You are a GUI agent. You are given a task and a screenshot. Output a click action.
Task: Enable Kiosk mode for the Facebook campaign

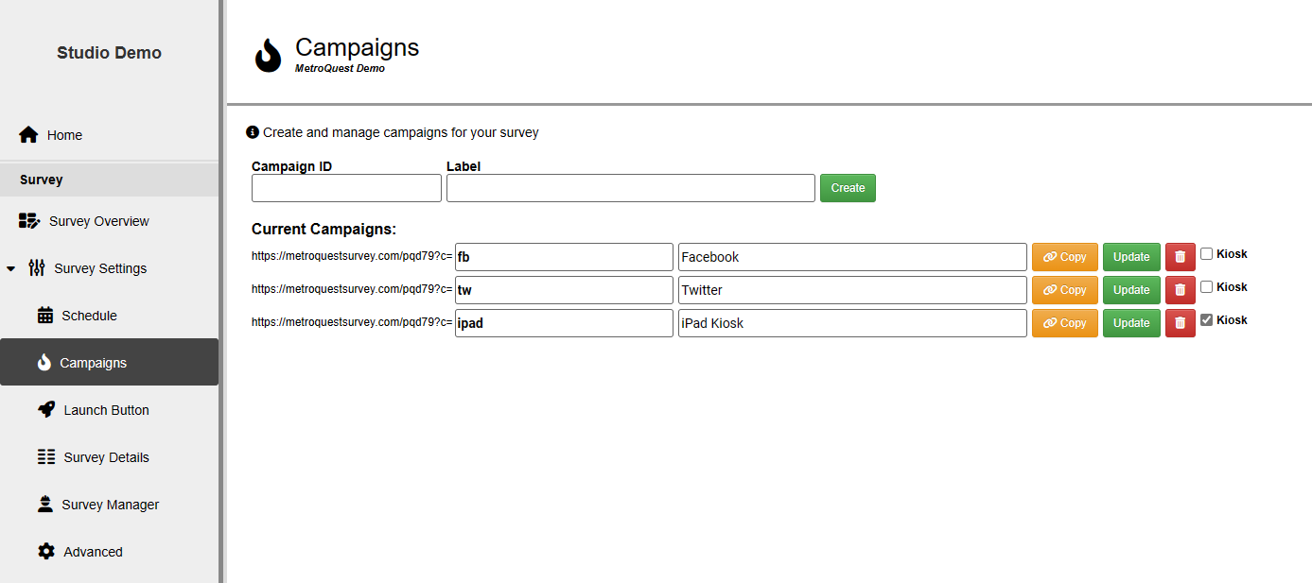[x=1206, y=253]
